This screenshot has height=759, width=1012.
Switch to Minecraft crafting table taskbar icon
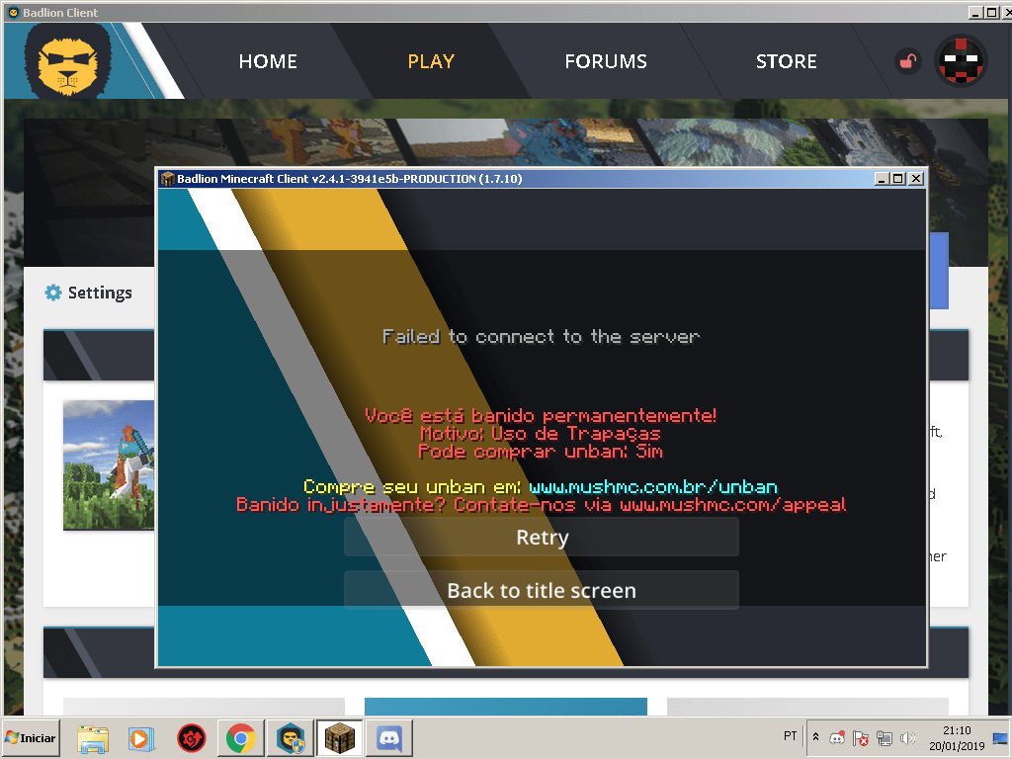(340, 738)
